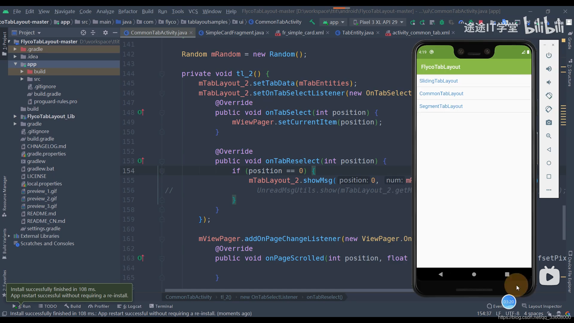
Task: Hide the Project panel with minus icon
Action: (x=115, y=33)
